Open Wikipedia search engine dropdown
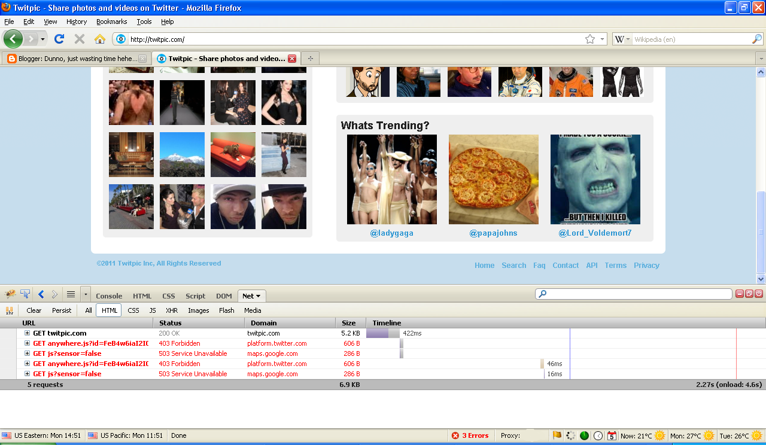Screen dimensions: 766x445 click(x=628, y=39)
